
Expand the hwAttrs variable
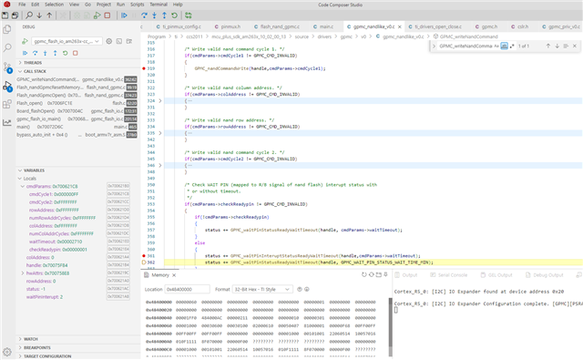pyautogui.click(x=23, y=273)
